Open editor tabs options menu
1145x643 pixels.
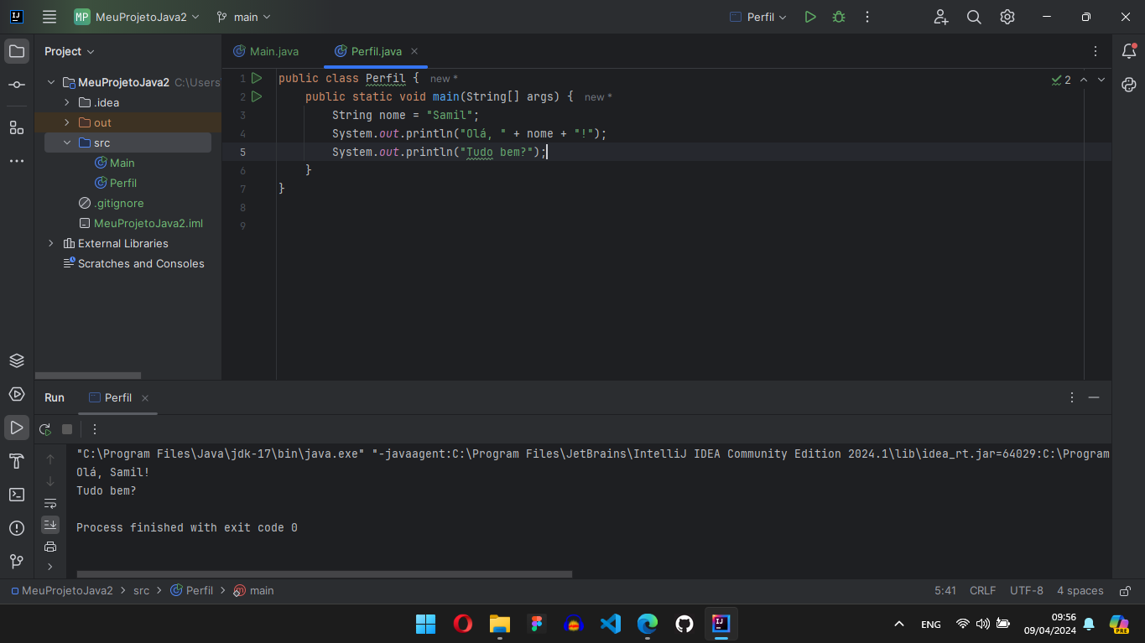coord(1096,51)
